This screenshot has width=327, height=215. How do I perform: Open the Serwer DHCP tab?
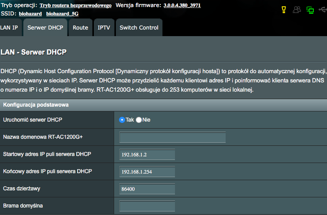pos(45,27)
